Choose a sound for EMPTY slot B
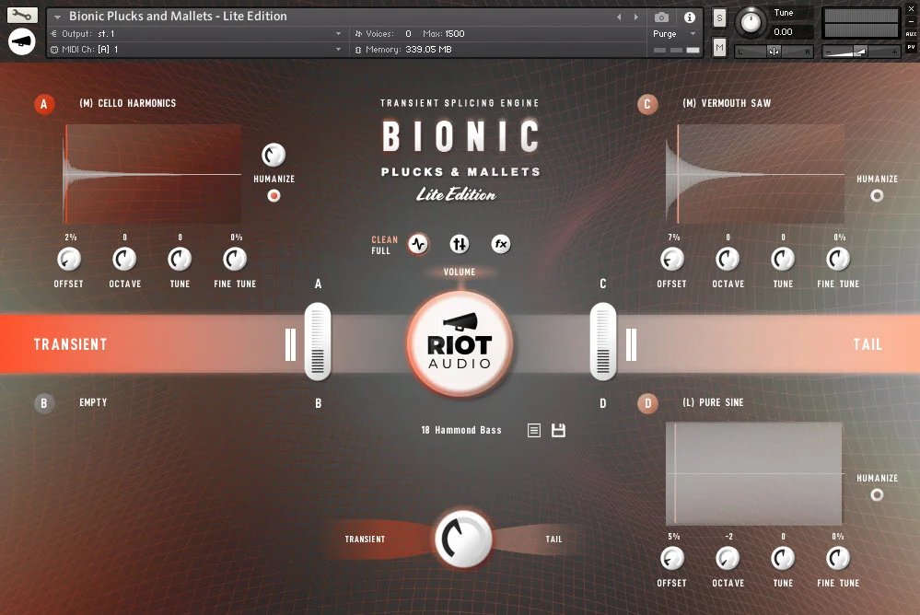 tap(93, 402)
